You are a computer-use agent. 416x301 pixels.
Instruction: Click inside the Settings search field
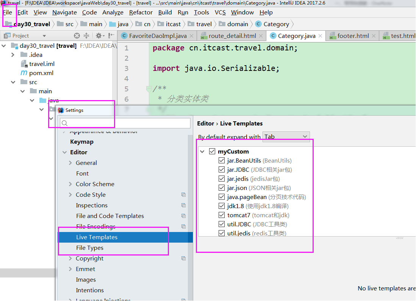(x=125, y=123)
